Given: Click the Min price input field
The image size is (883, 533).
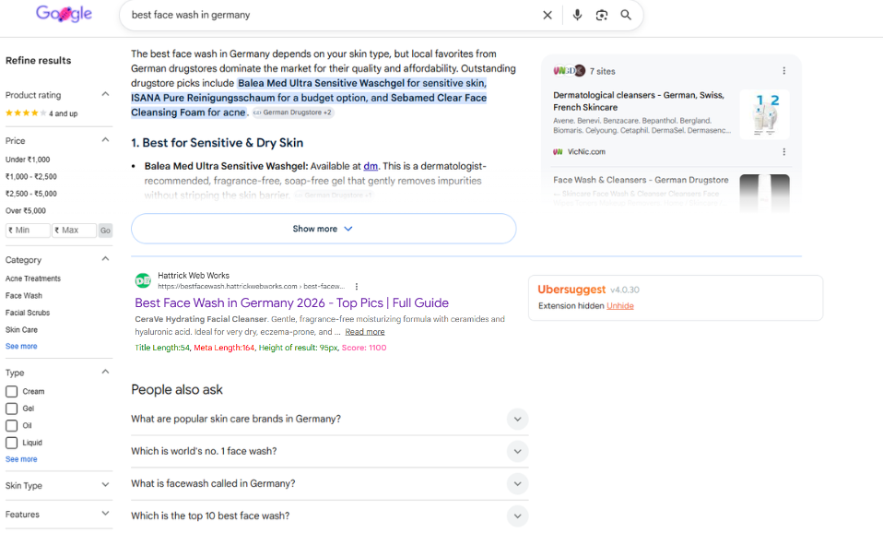Looking at the screenshot, I should point(28,231).
